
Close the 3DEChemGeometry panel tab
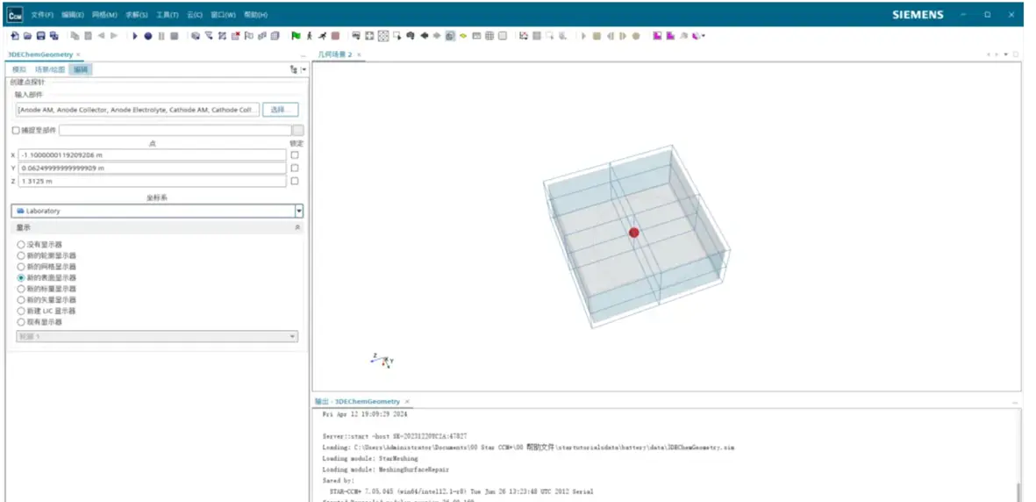pyautogui.click(x=78, y=54)
